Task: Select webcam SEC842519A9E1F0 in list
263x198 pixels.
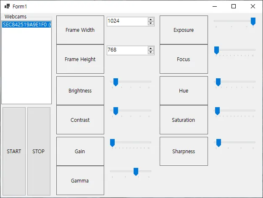Action: point(26,25)
